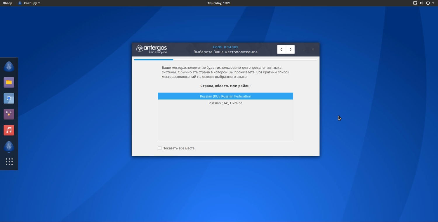The image size is (438, 222).
Task: Go back to the previous installer step
Action: tap(281, 50)
